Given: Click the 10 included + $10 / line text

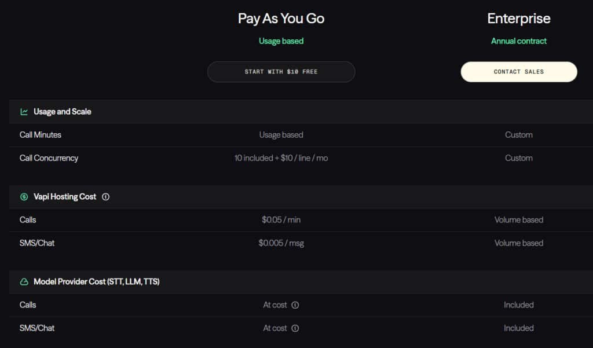Looking at the screenshot, I should click(281, 158).
